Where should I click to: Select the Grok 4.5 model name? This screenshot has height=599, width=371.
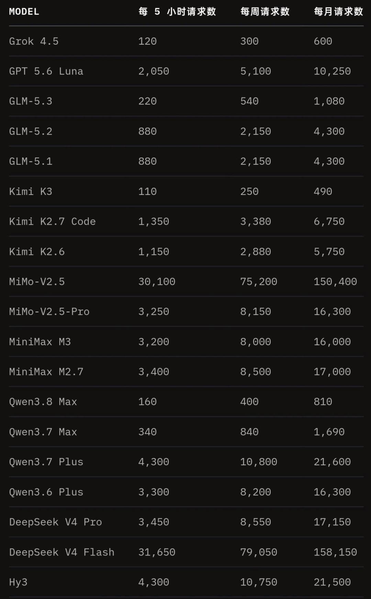pos(34,41)
